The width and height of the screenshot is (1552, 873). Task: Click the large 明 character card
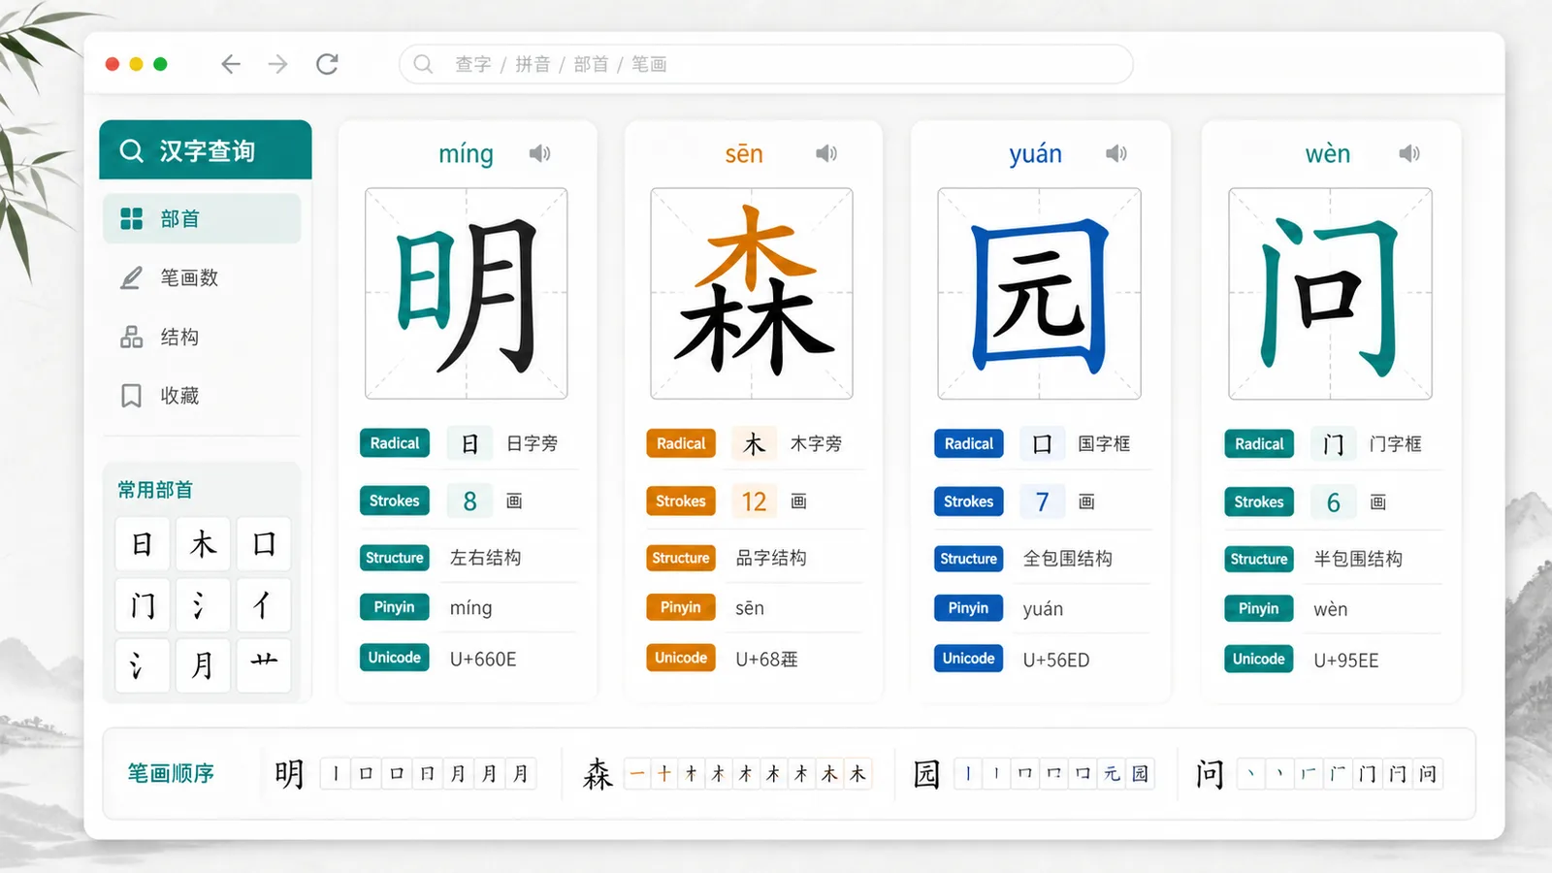tap(467, 293)
